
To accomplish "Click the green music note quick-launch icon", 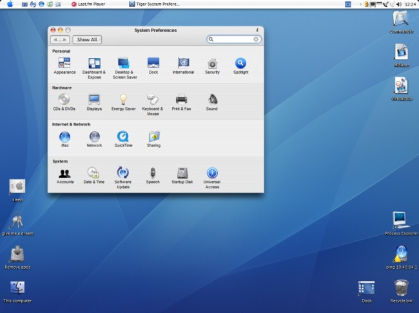I will 50,4.
